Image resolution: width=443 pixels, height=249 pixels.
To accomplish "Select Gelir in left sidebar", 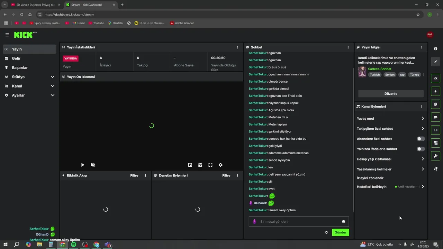I will tap(29, 58).
